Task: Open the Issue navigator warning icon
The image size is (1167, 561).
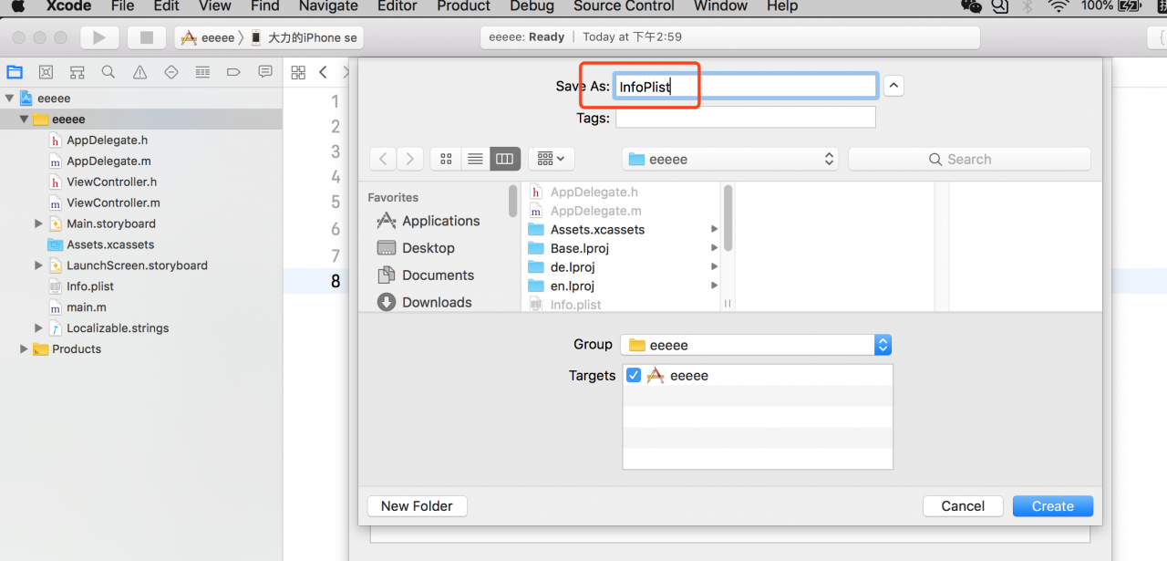Action: point(139,72)
